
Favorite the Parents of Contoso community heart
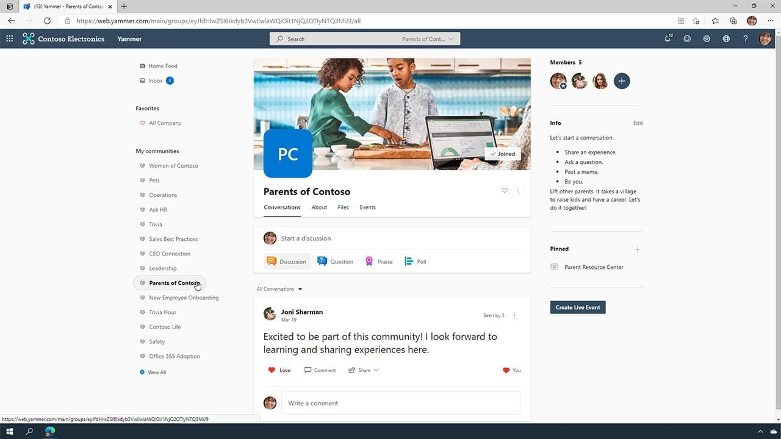click(504, 191)
